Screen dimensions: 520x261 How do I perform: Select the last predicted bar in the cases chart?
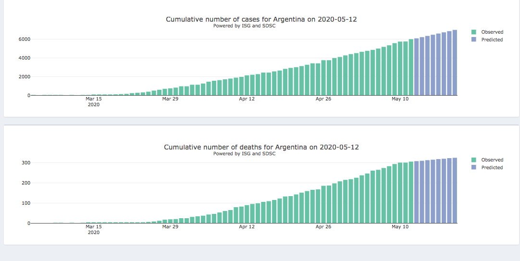(455, 62)
